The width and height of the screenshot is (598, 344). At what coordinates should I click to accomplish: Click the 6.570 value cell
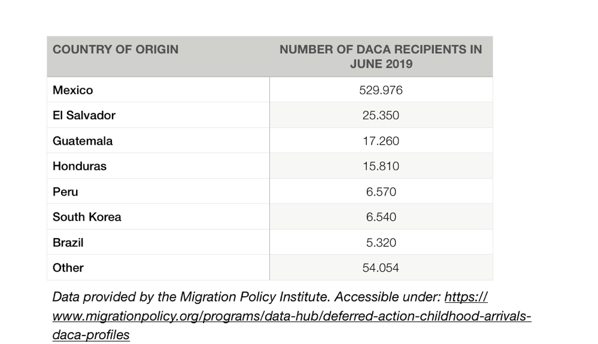pyautogui.click(x=381, y=192)
